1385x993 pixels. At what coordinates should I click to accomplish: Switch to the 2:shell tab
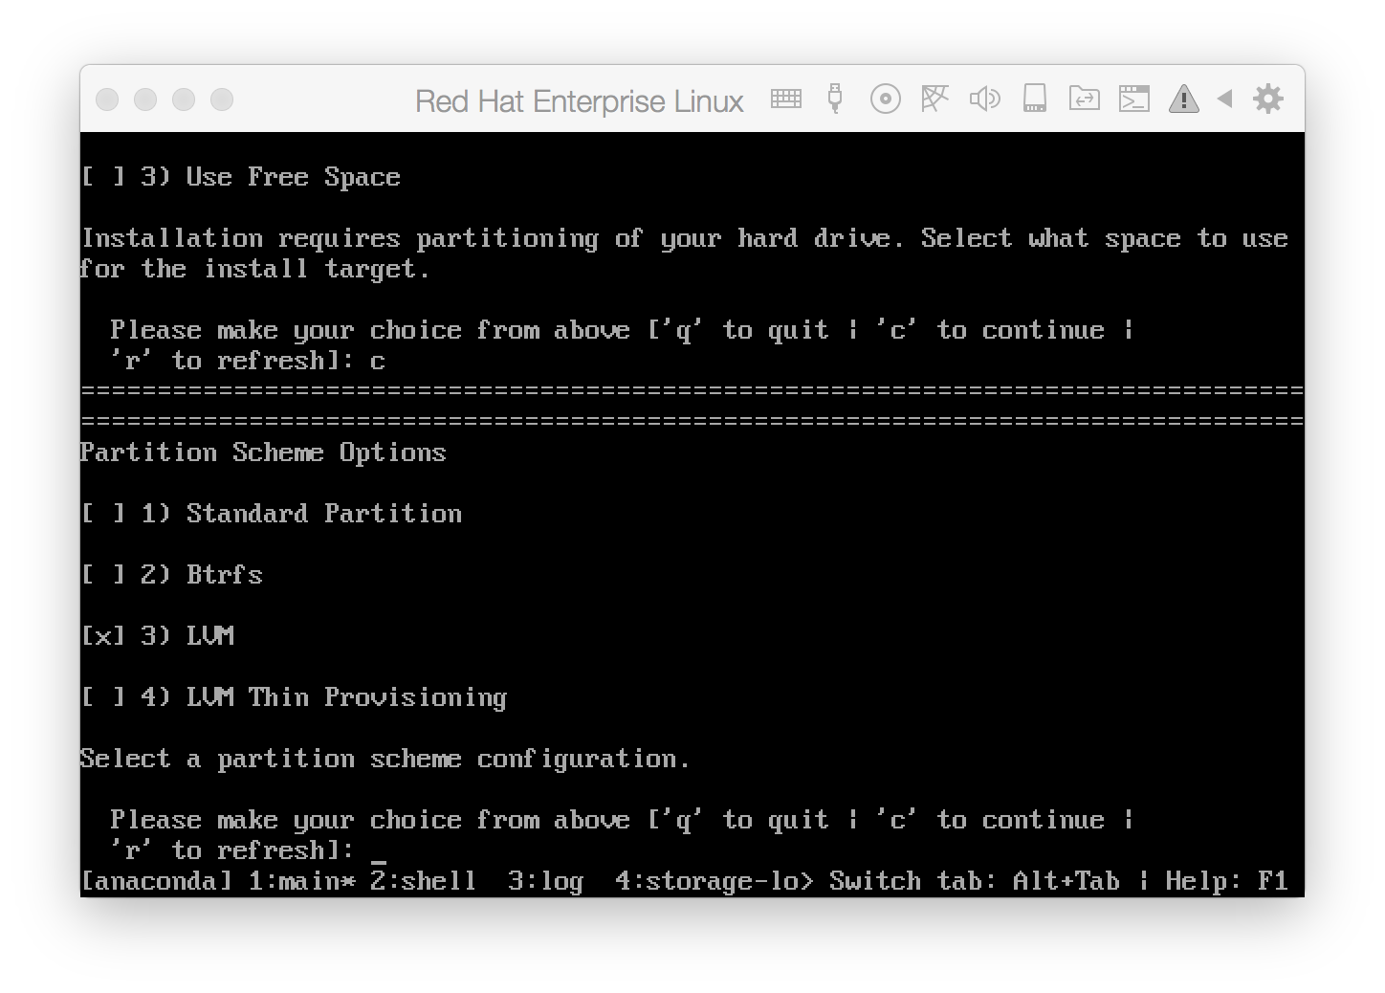(x=423, y=881)
